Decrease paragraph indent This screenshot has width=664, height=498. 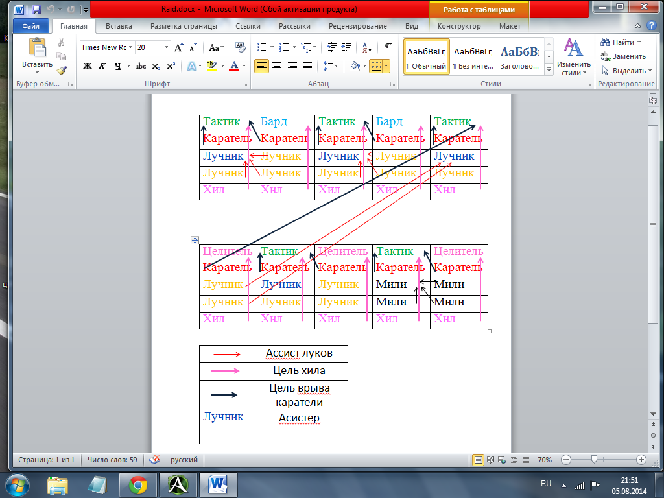pyautogui.click(x=333, y=47)
